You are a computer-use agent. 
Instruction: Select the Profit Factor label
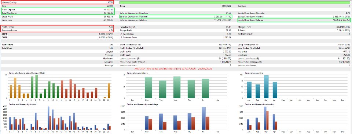pos(7,27)
